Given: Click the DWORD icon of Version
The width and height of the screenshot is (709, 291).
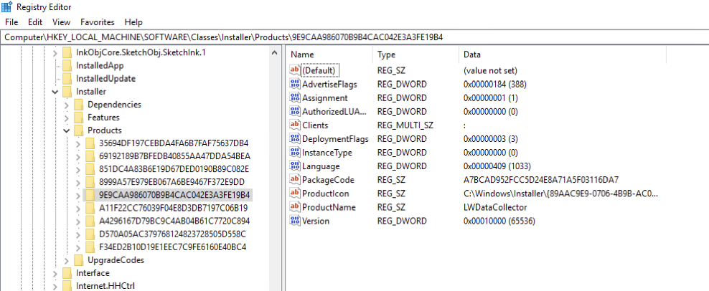Looking at the screenshot, I should point(295,221).
